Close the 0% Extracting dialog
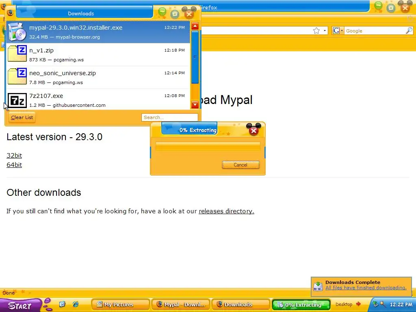The height and width of the screenshot is (312, 416). pyautogui.click(x=253, y=130)
